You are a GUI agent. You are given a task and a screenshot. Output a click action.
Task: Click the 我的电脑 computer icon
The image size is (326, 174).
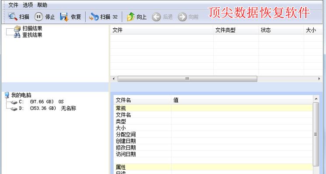7,95
